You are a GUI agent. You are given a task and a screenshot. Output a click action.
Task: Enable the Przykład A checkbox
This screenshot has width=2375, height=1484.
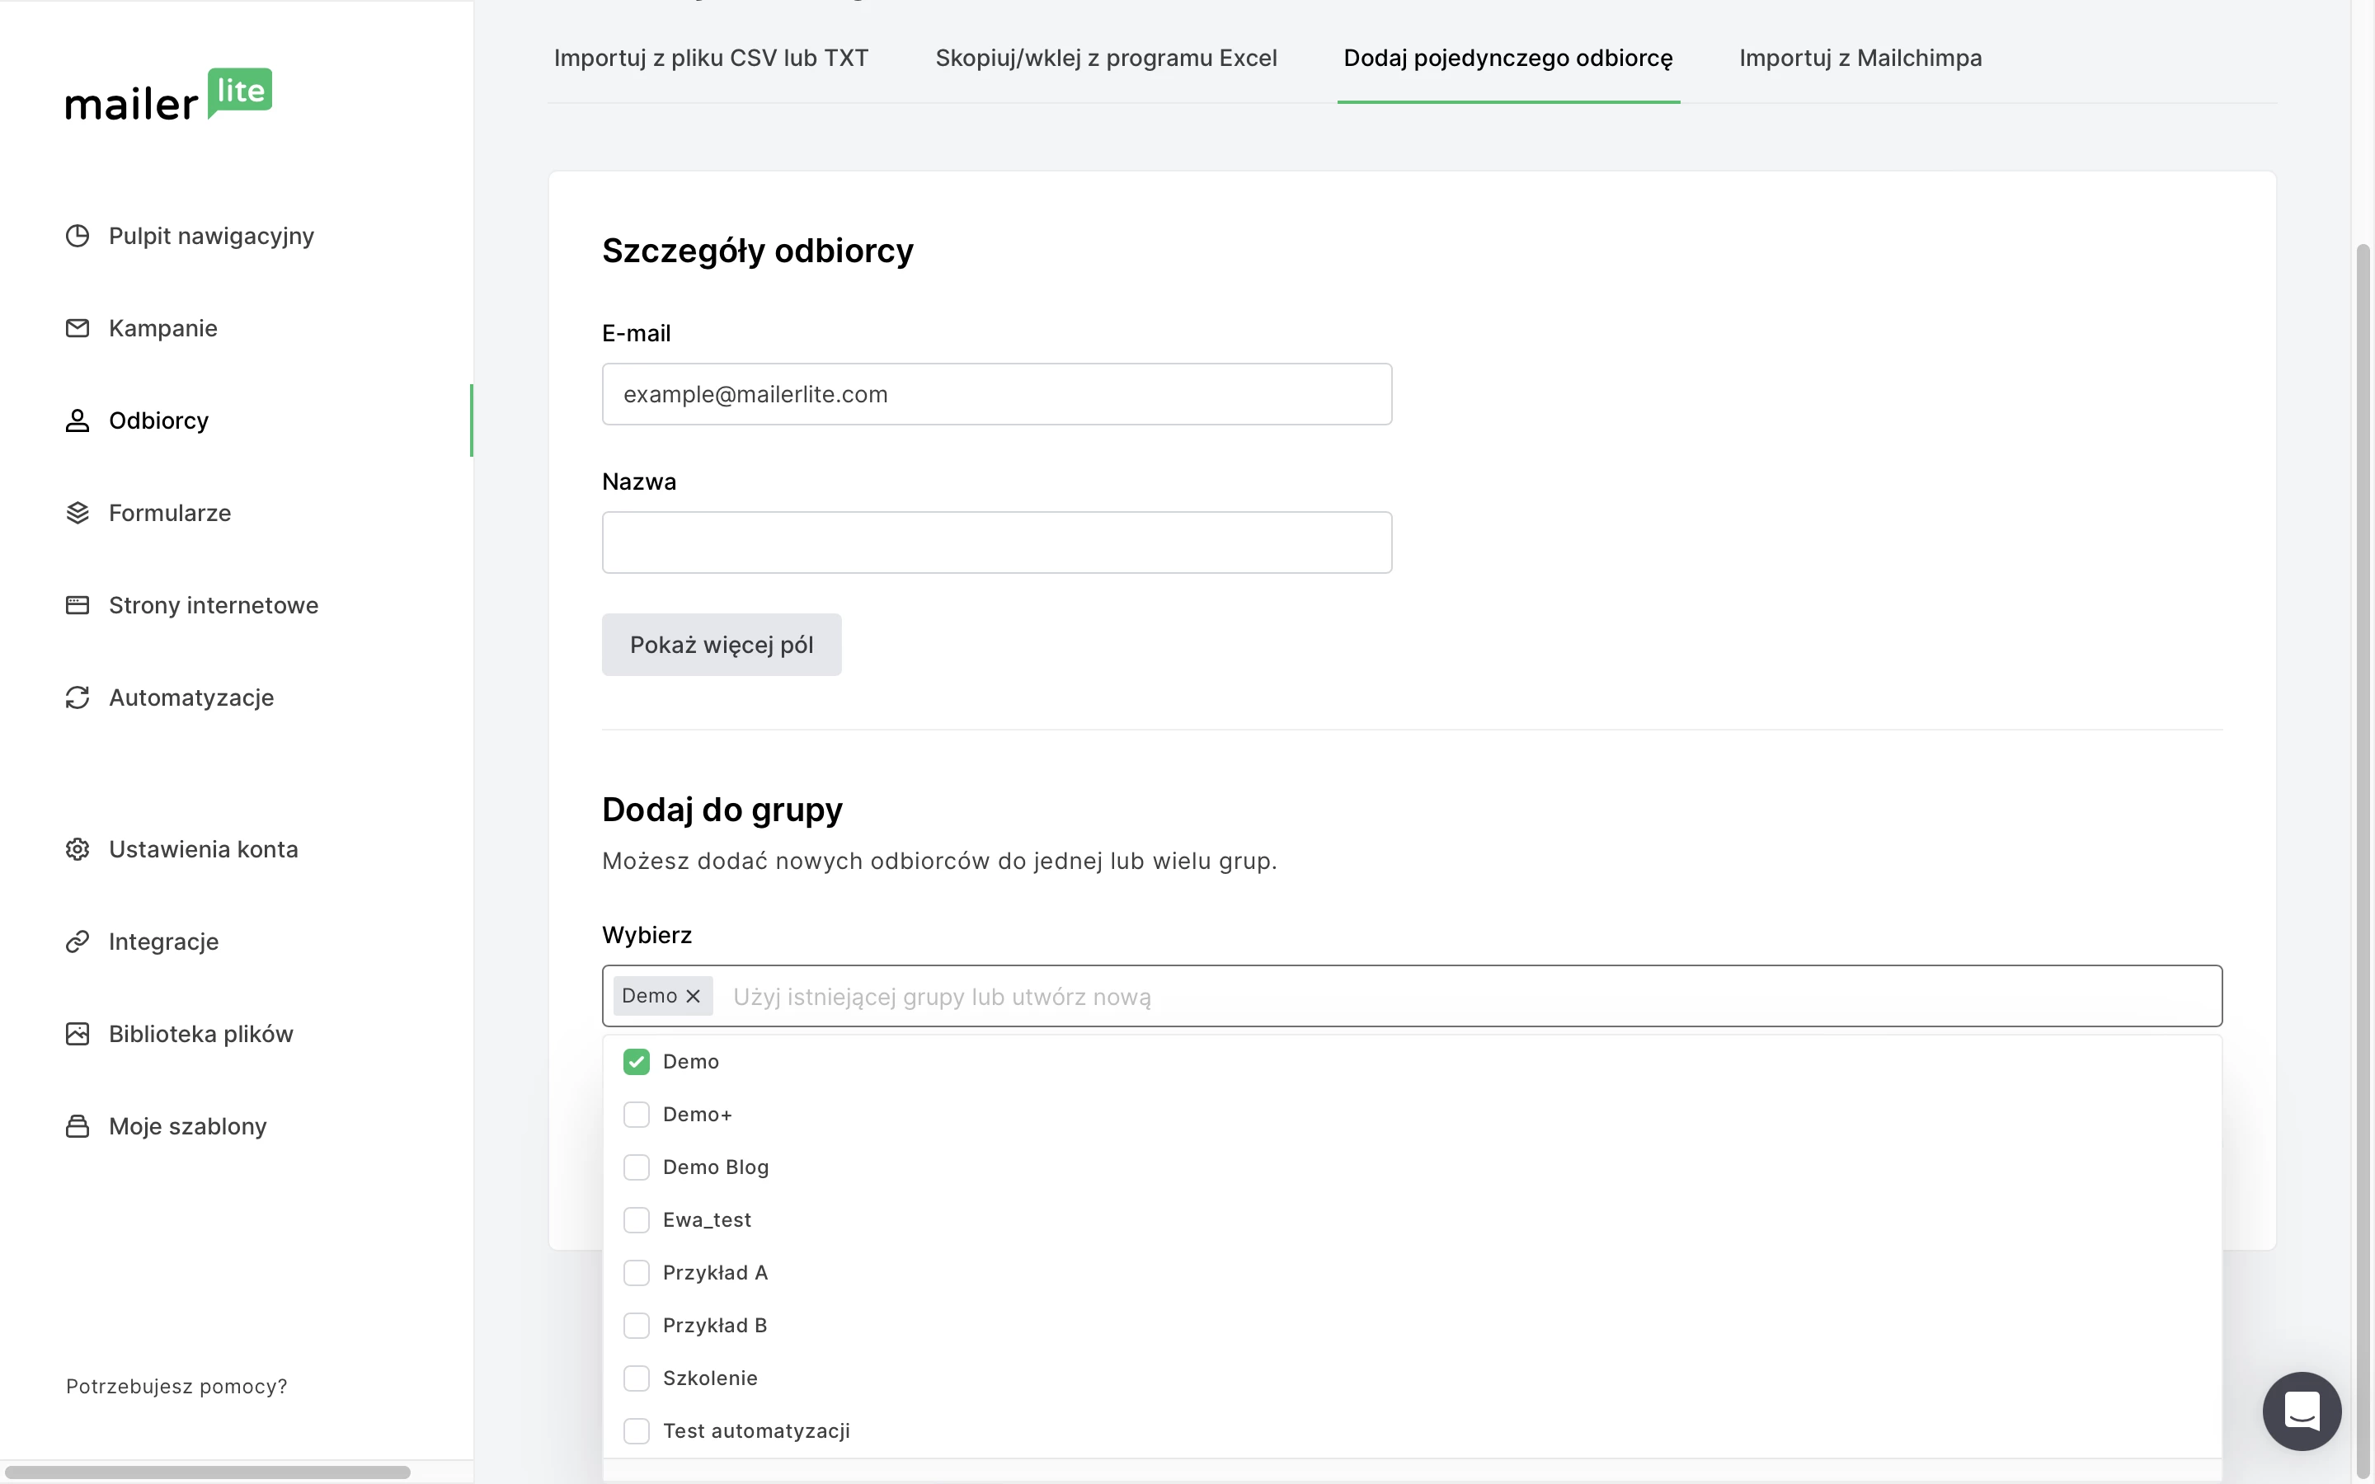pyautogui.click(x=636, y=1273)
